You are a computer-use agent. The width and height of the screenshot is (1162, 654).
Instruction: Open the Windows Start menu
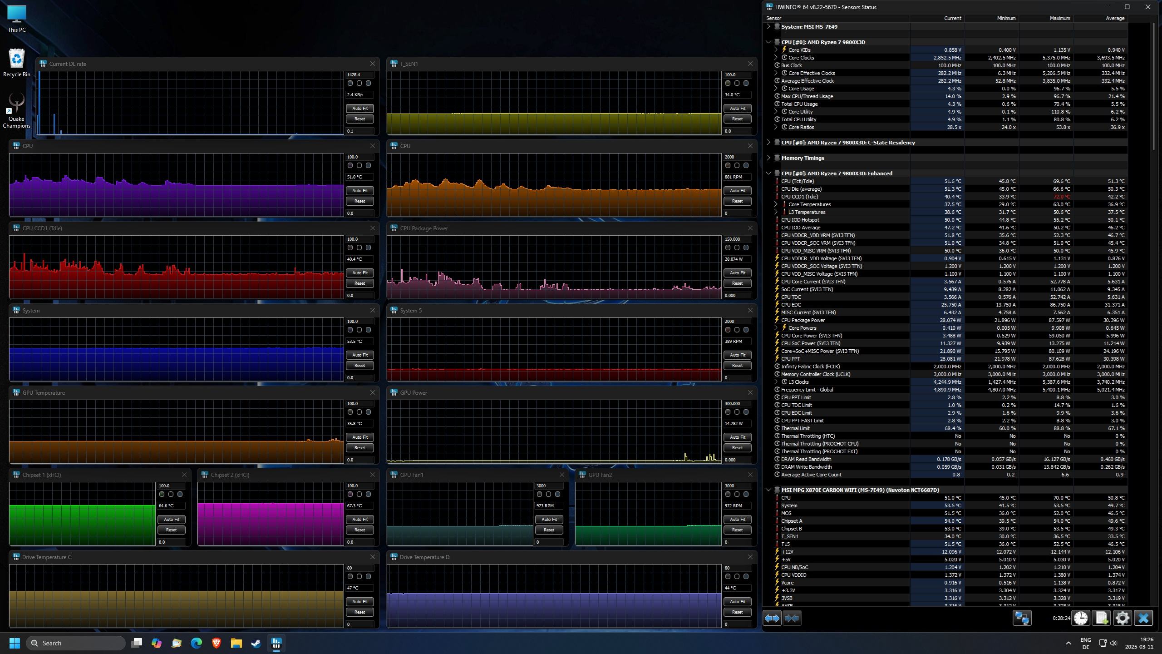[15, 643]
